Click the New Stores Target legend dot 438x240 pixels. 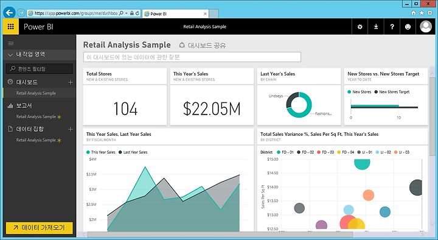376,92
